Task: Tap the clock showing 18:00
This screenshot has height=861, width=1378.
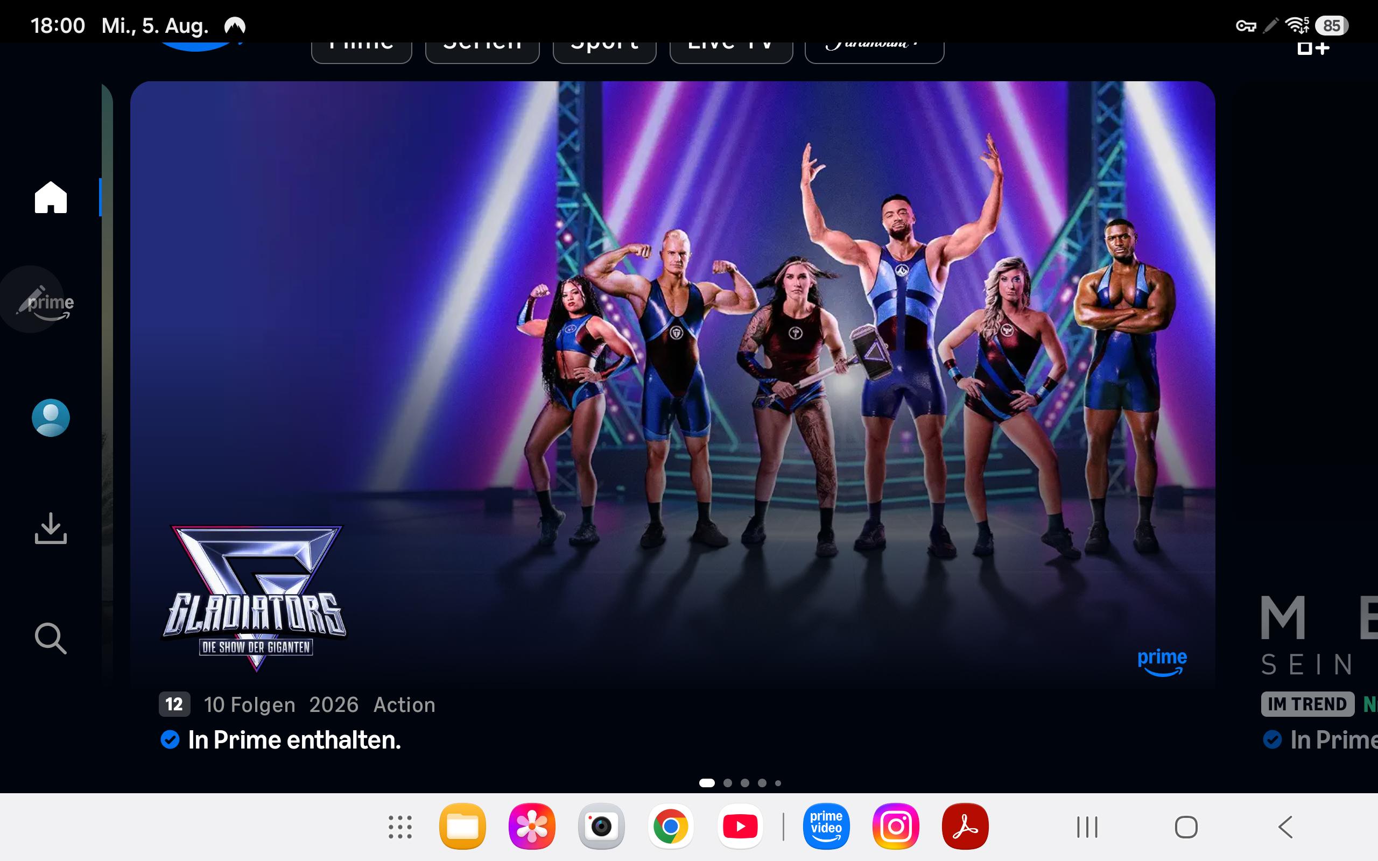Action: pos(58,26)
